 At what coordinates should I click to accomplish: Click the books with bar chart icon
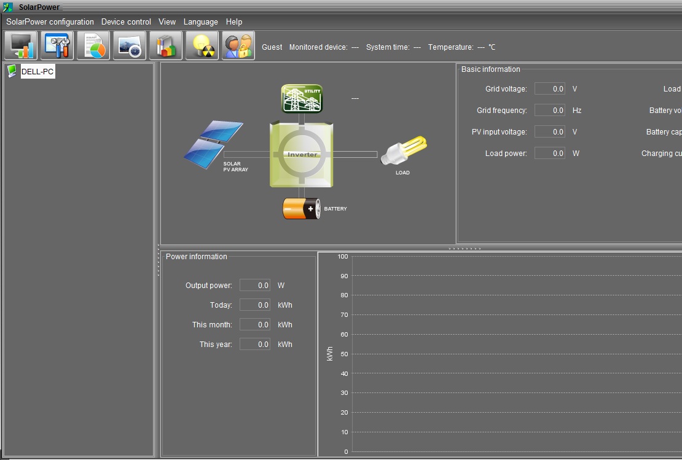166,46
